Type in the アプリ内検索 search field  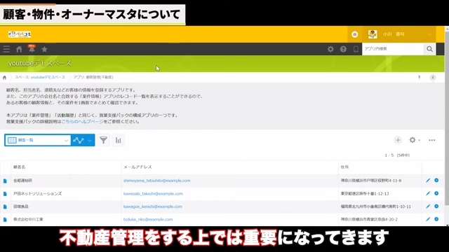tap(393, 49)
